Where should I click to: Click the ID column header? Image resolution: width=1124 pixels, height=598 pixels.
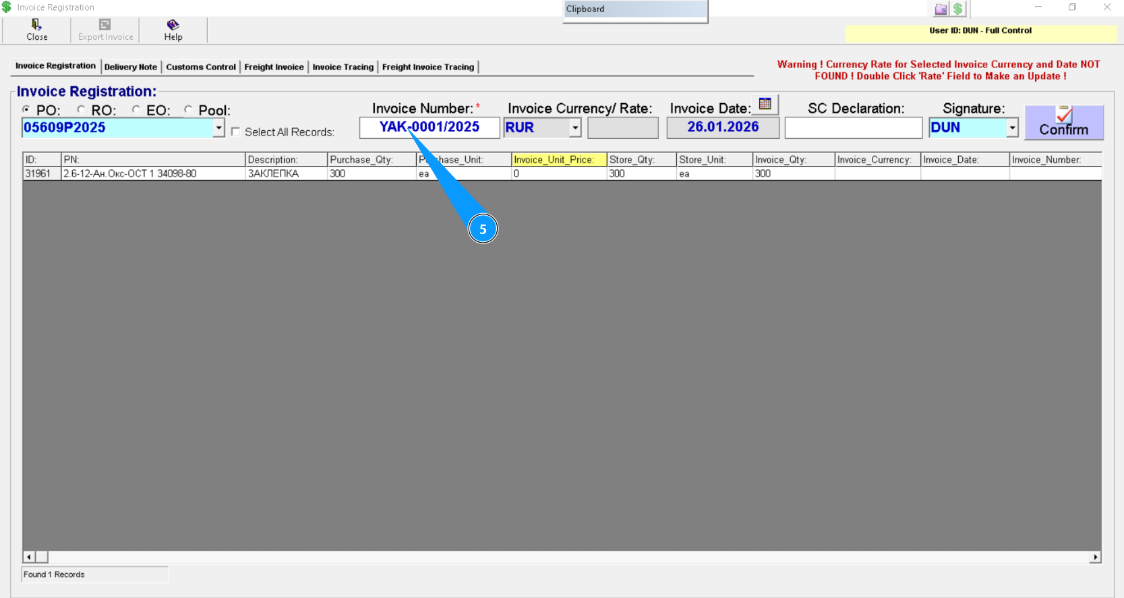pos(42,160)
